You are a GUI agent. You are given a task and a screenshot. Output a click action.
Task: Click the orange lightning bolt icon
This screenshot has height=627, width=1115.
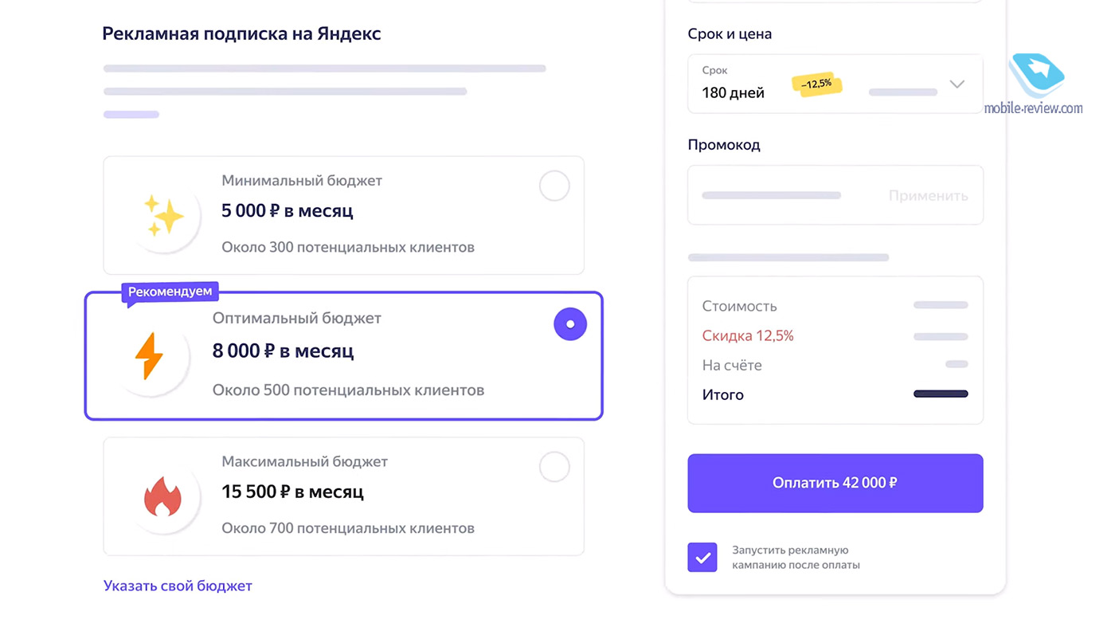[149, 355]
